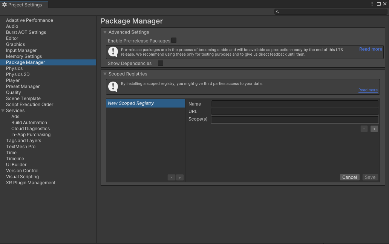Collapse the Advanced Settings section
This screenshot has width=389, height=244.
105,32
